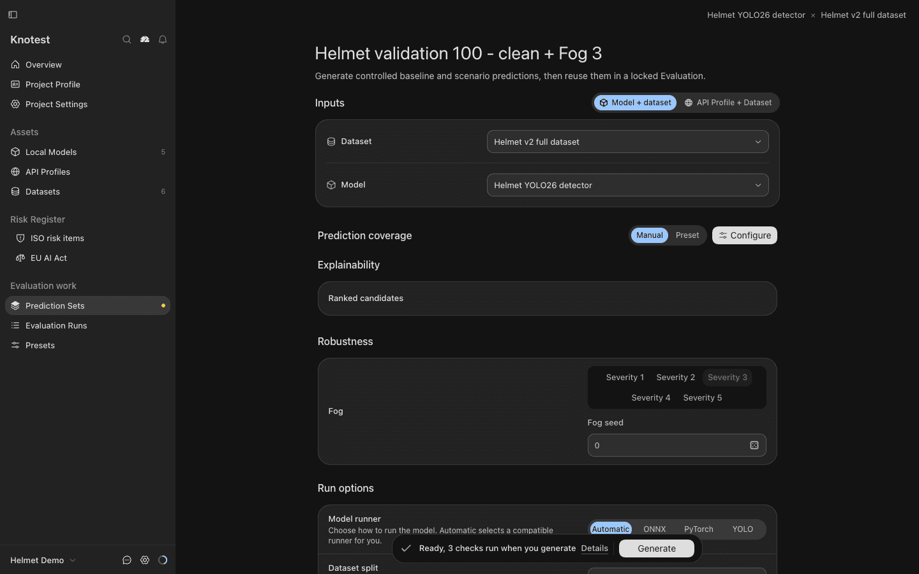Screen dimensions: 919x574
Task: Click the Configure button
Action: [x=745, y=235]
